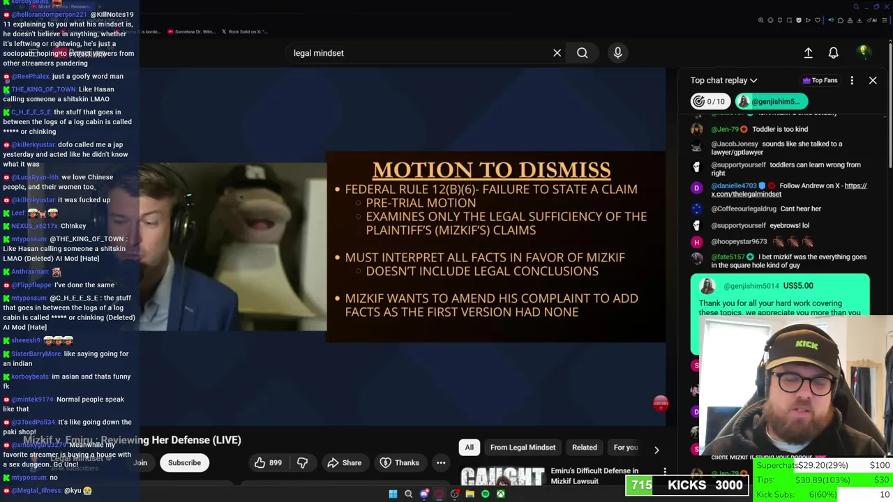Screen dimensions: 893x502
Task: Click the send/flow arrow toolbar icon
Action: click(x=808, y=20)
